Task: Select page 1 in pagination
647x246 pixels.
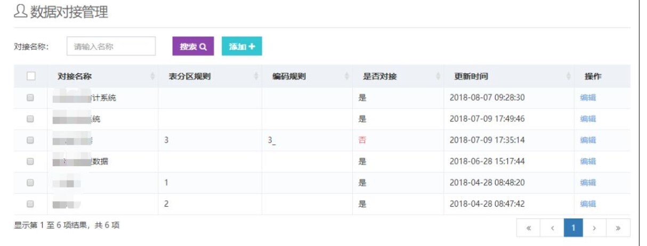Action: (573, 228)
